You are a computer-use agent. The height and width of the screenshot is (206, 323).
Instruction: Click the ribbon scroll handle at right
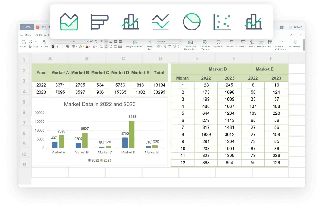point(304,45)
